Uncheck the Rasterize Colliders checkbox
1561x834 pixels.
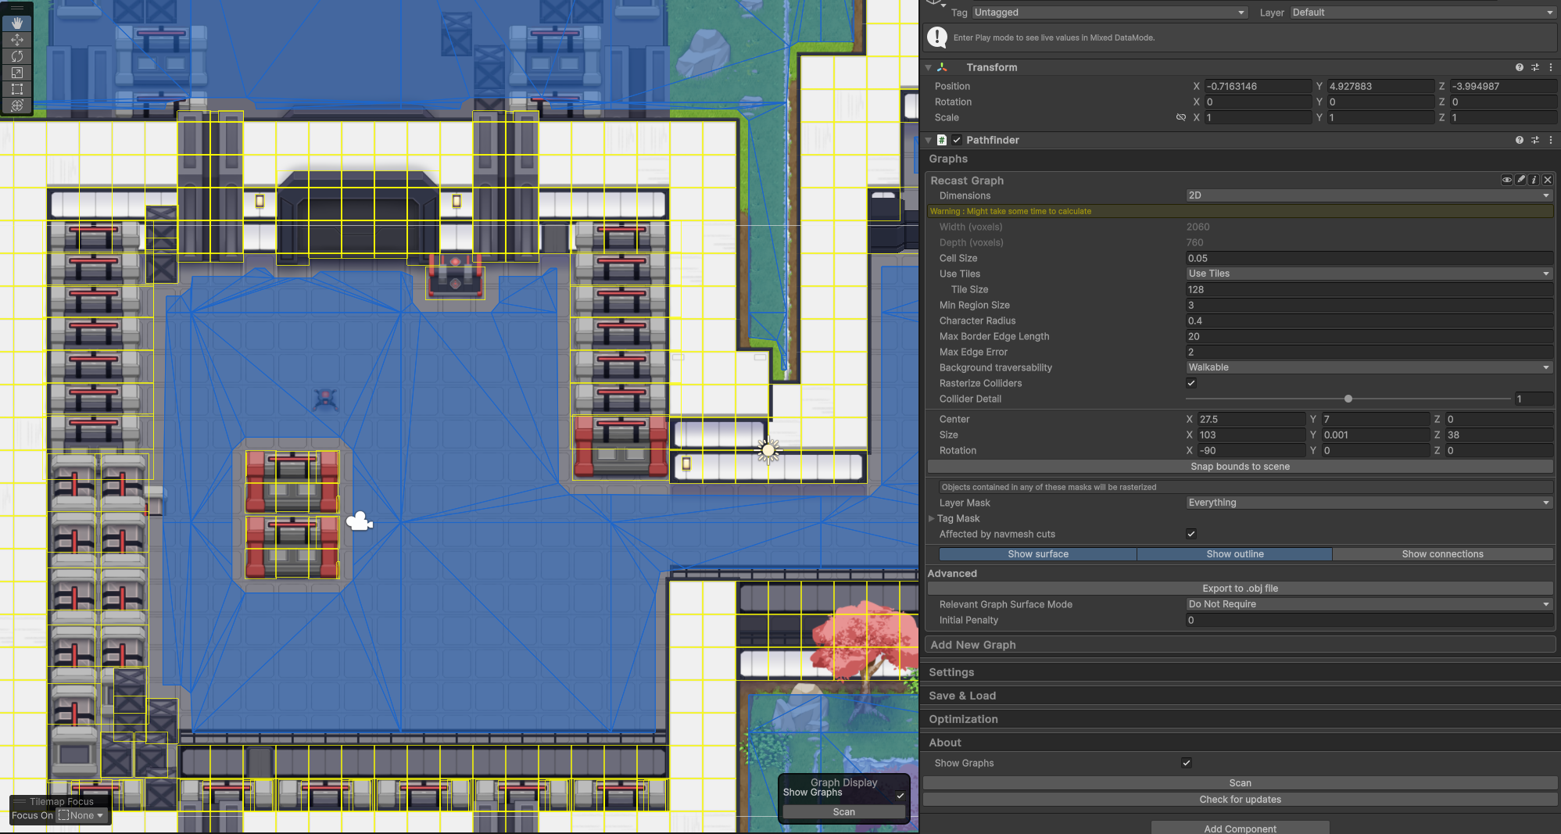coord(1191,383)
